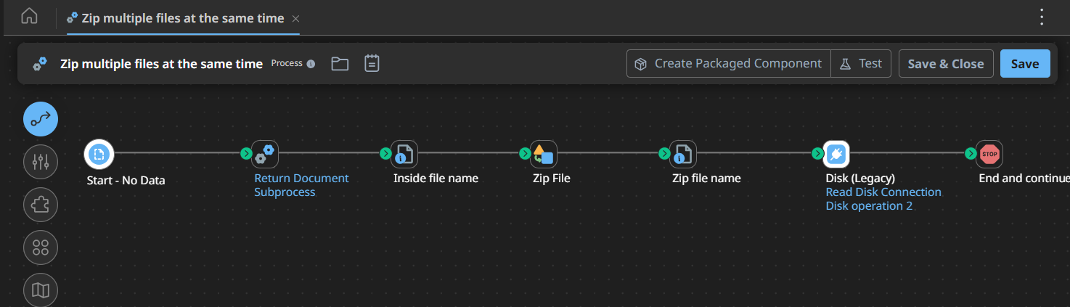Click the Zip File shape icon
The height and width of the screenshot is (307, 1070).
[544, 154]
